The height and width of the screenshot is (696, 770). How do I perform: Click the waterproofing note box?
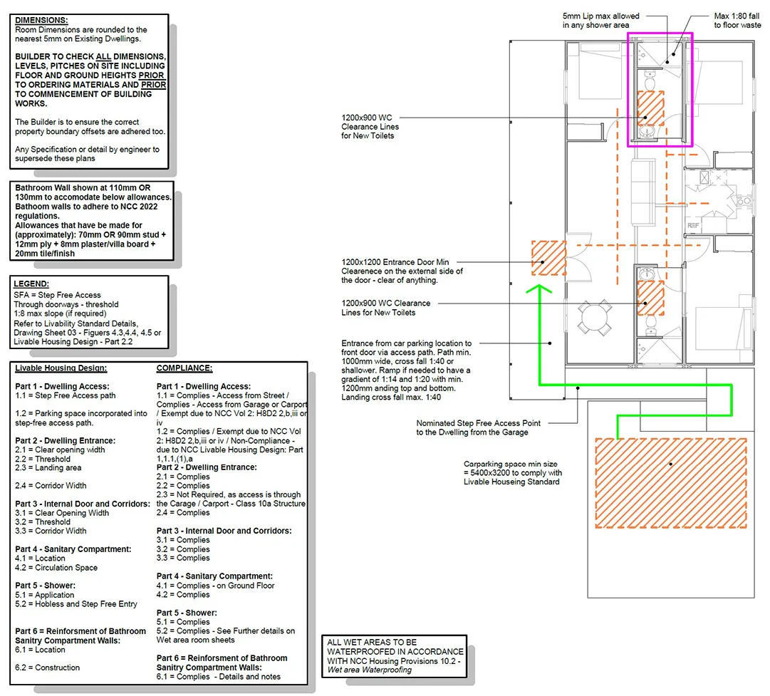[x=395, y=655]
